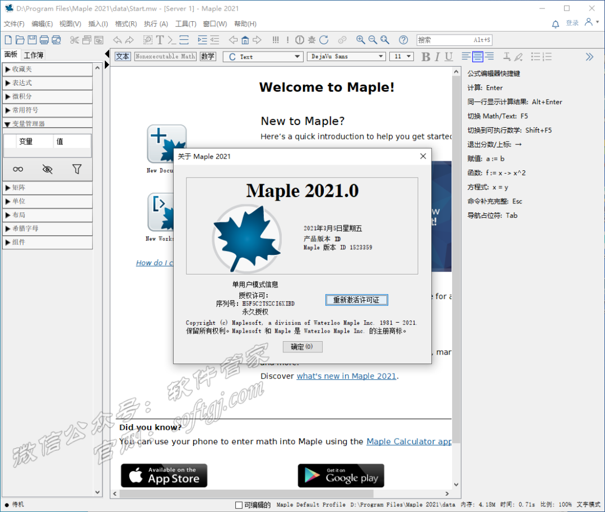
Task: Switch input mode to 数学
Action: click(208, 57)
